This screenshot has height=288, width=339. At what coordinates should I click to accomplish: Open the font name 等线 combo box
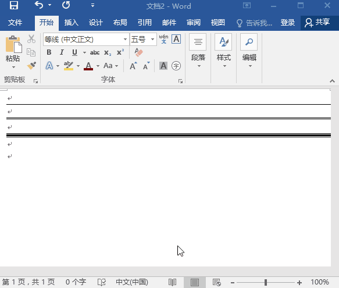pos(86,40)
